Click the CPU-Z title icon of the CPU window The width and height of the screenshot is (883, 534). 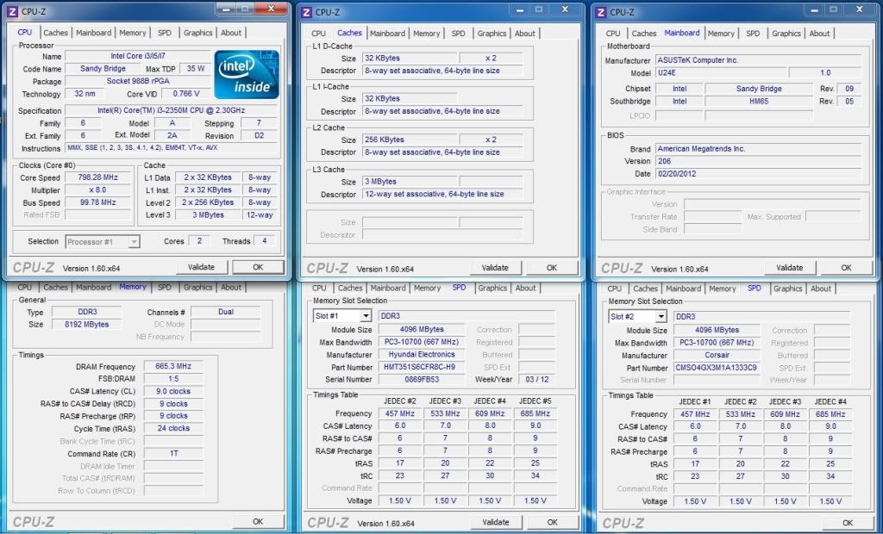coord(12,11)
